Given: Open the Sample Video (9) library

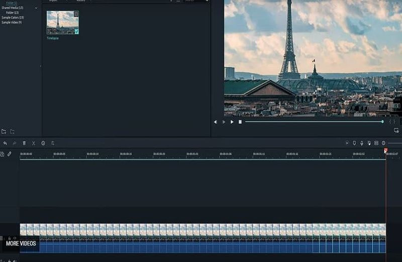Looking at the screenshot, I should pyautogui.click(x=12, y=22).
